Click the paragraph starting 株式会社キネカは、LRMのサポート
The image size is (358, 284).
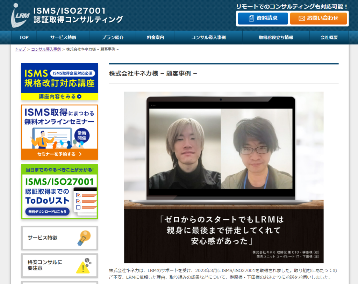pos(223,274)
